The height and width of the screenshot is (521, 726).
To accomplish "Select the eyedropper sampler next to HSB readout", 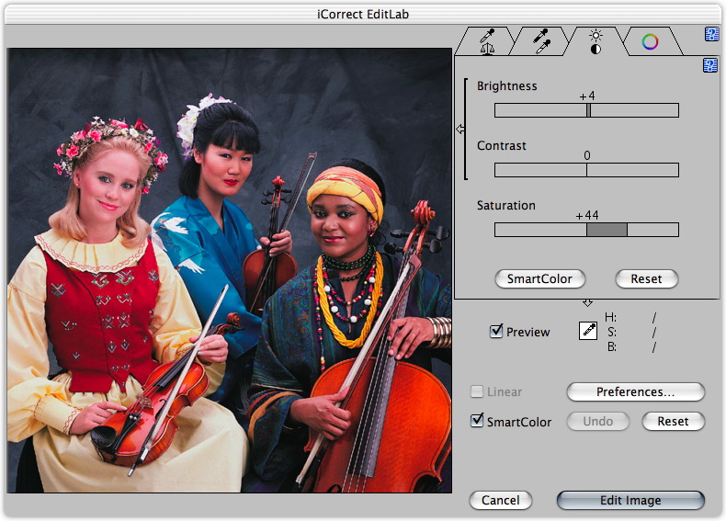I will (588, 332).
